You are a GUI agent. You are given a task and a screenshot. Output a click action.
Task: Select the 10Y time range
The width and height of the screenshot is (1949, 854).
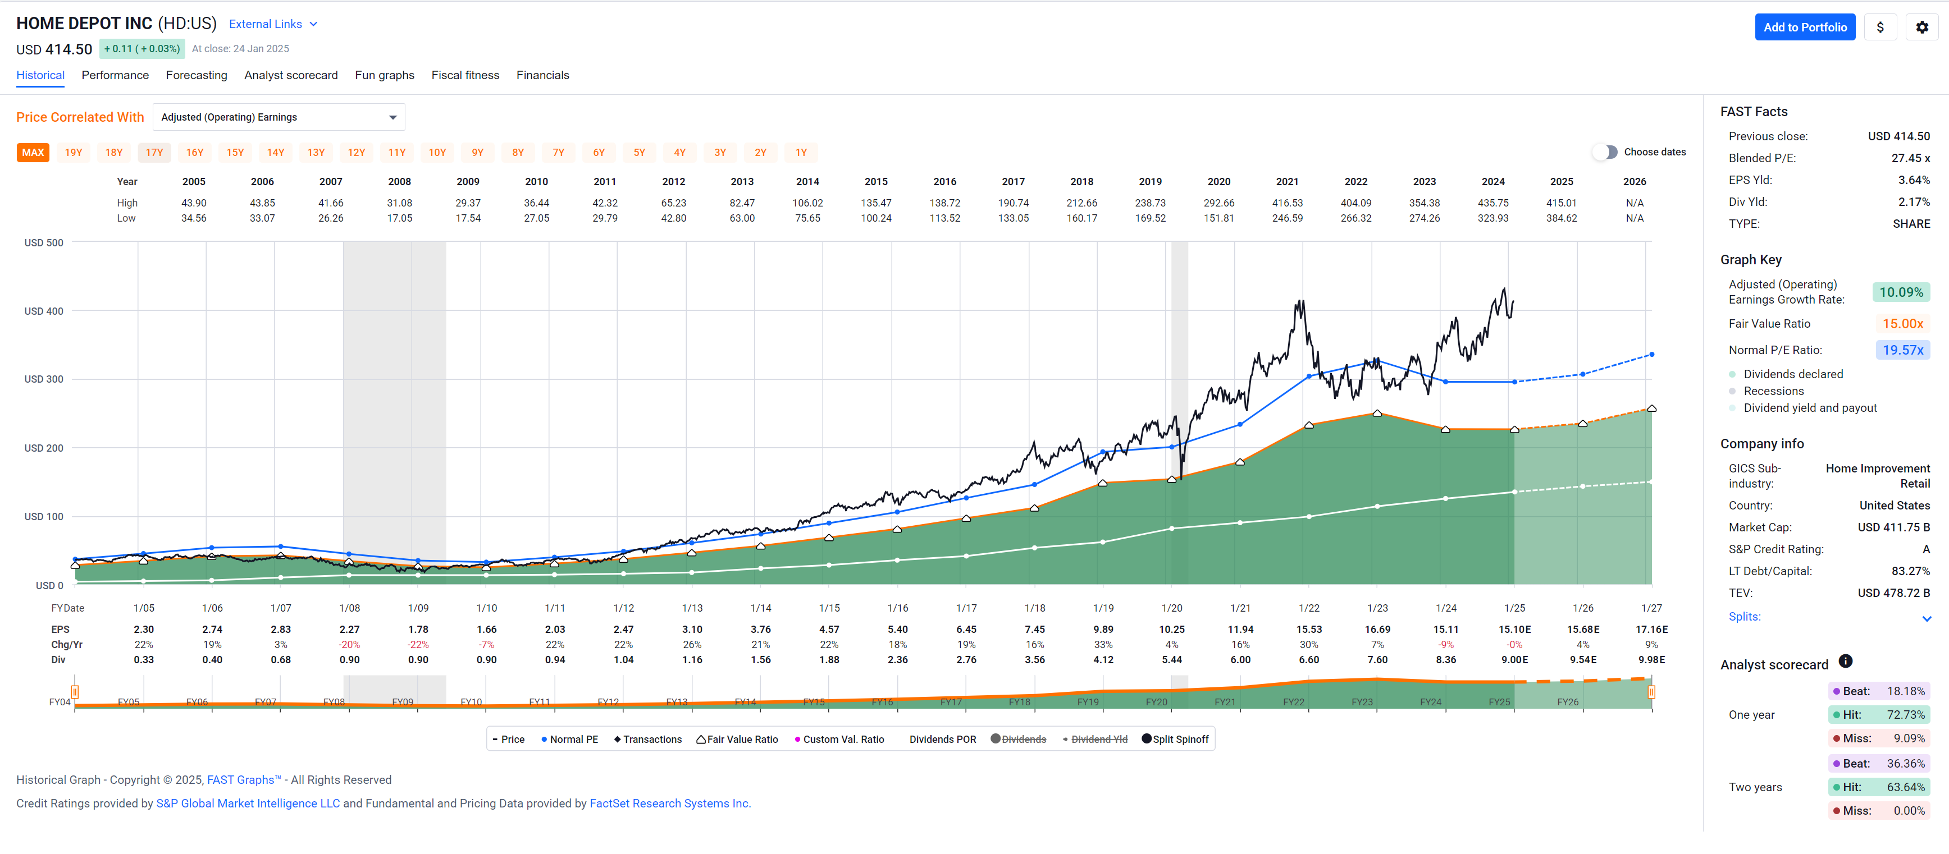[x=437, y=152]
